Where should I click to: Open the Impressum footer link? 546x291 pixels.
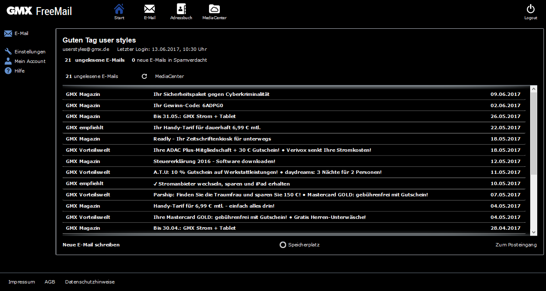pos(22,282)
